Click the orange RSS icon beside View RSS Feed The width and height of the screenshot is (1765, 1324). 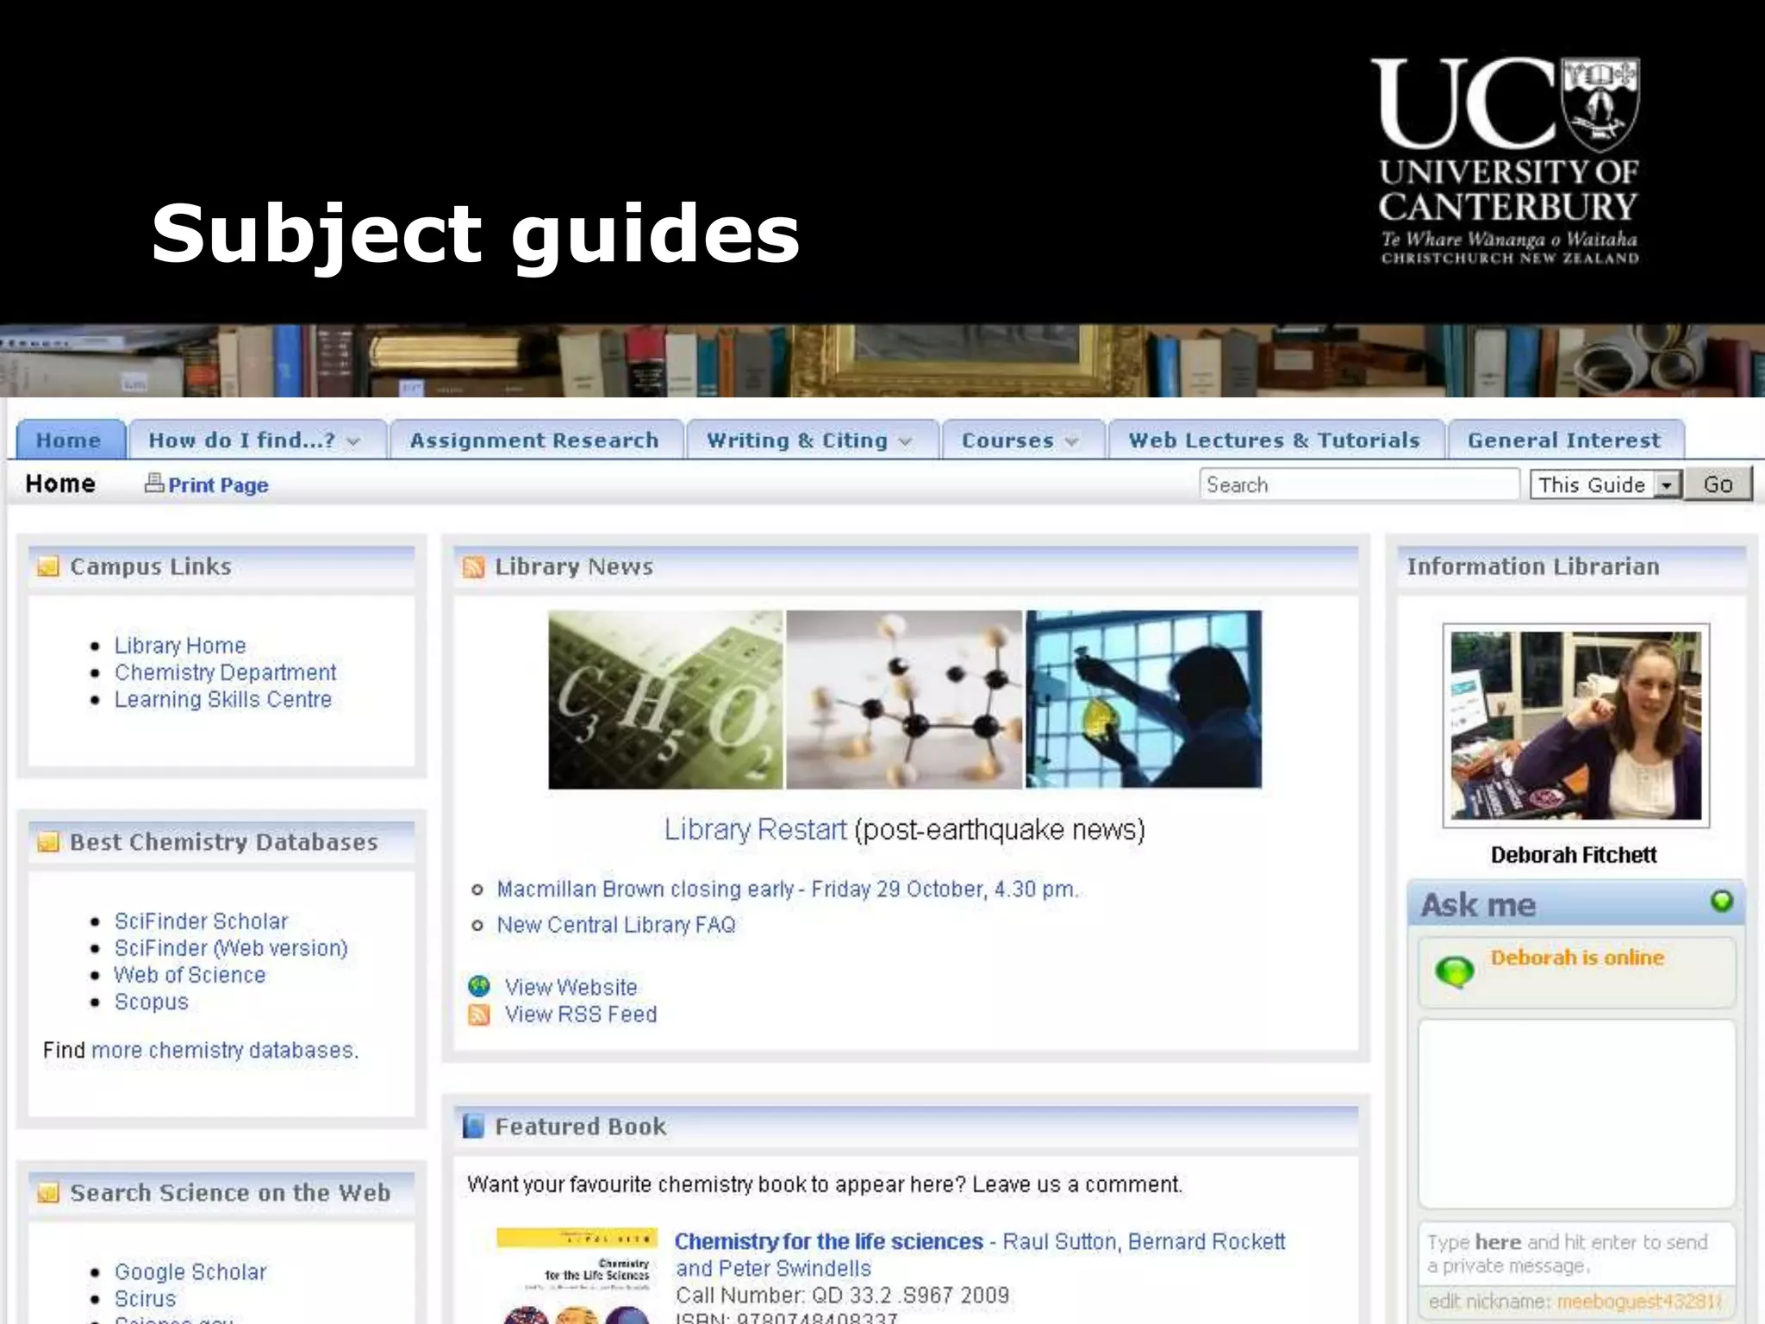[479, 1015]
